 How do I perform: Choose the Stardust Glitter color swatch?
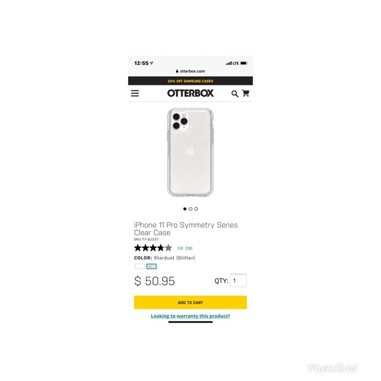(152, 267)
